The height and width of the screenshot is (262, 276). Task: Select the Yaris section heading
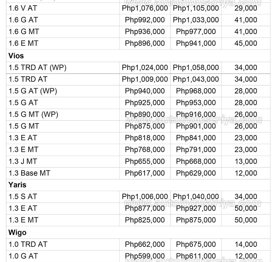(x=17, y=185)
